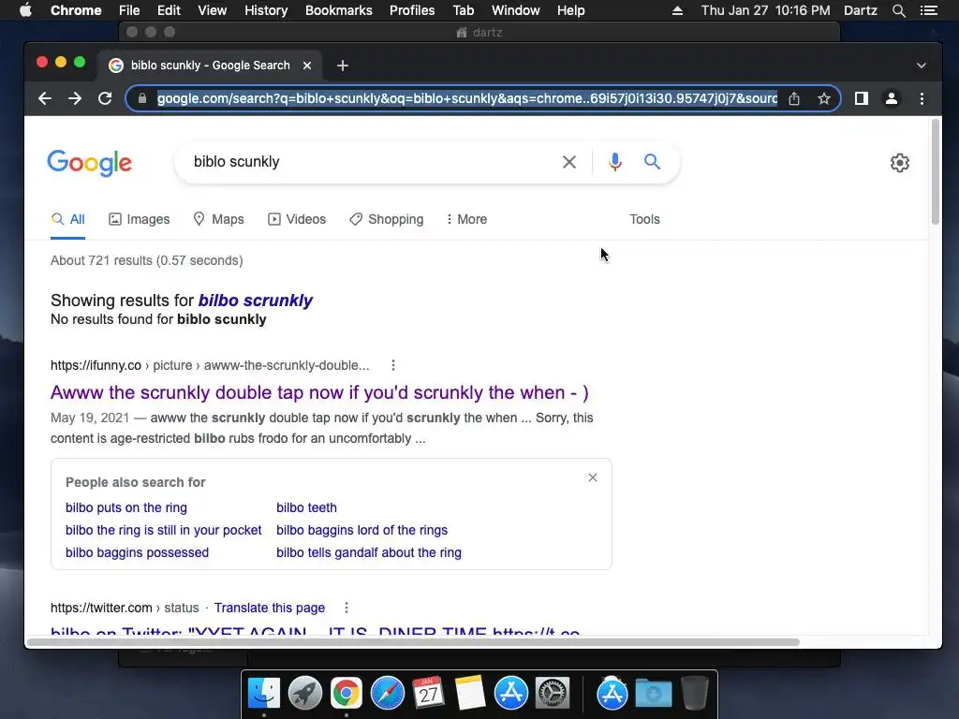
Task: Share this page via address bar icon
Action: coord(794,98)
